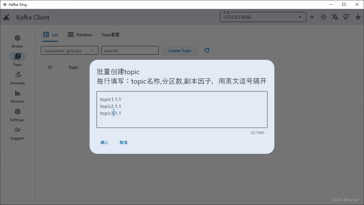Viewport: 364px width, 205px height.
Task: Change language via translate icon
Action: [x=335, y=17]
